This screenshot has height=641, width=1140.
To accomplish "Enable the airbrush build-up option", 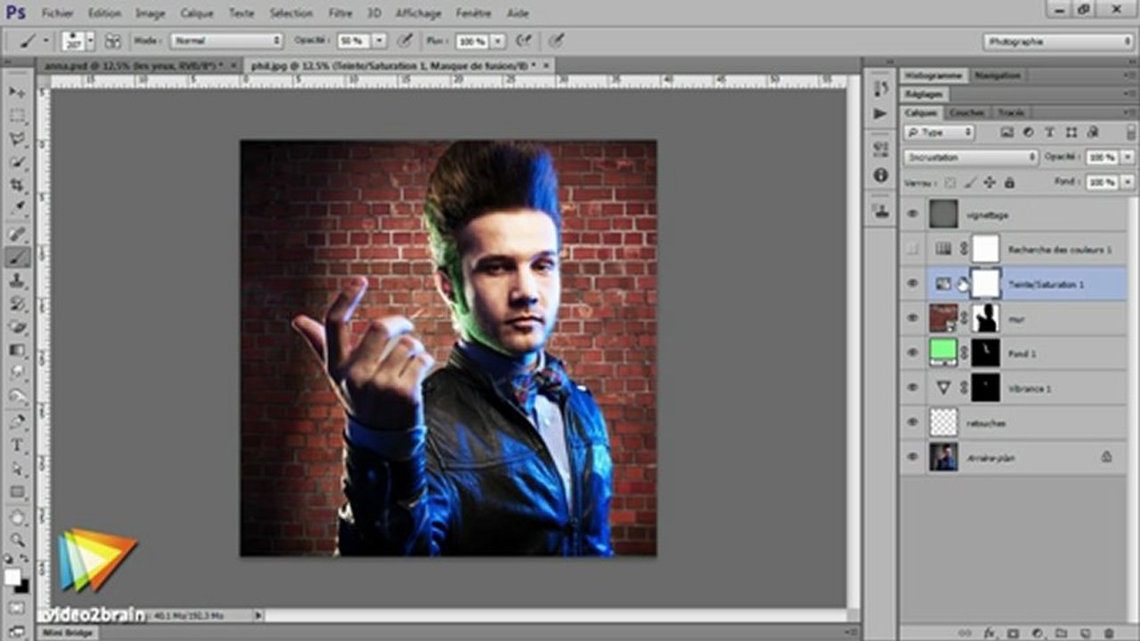I will pos(524,41).
